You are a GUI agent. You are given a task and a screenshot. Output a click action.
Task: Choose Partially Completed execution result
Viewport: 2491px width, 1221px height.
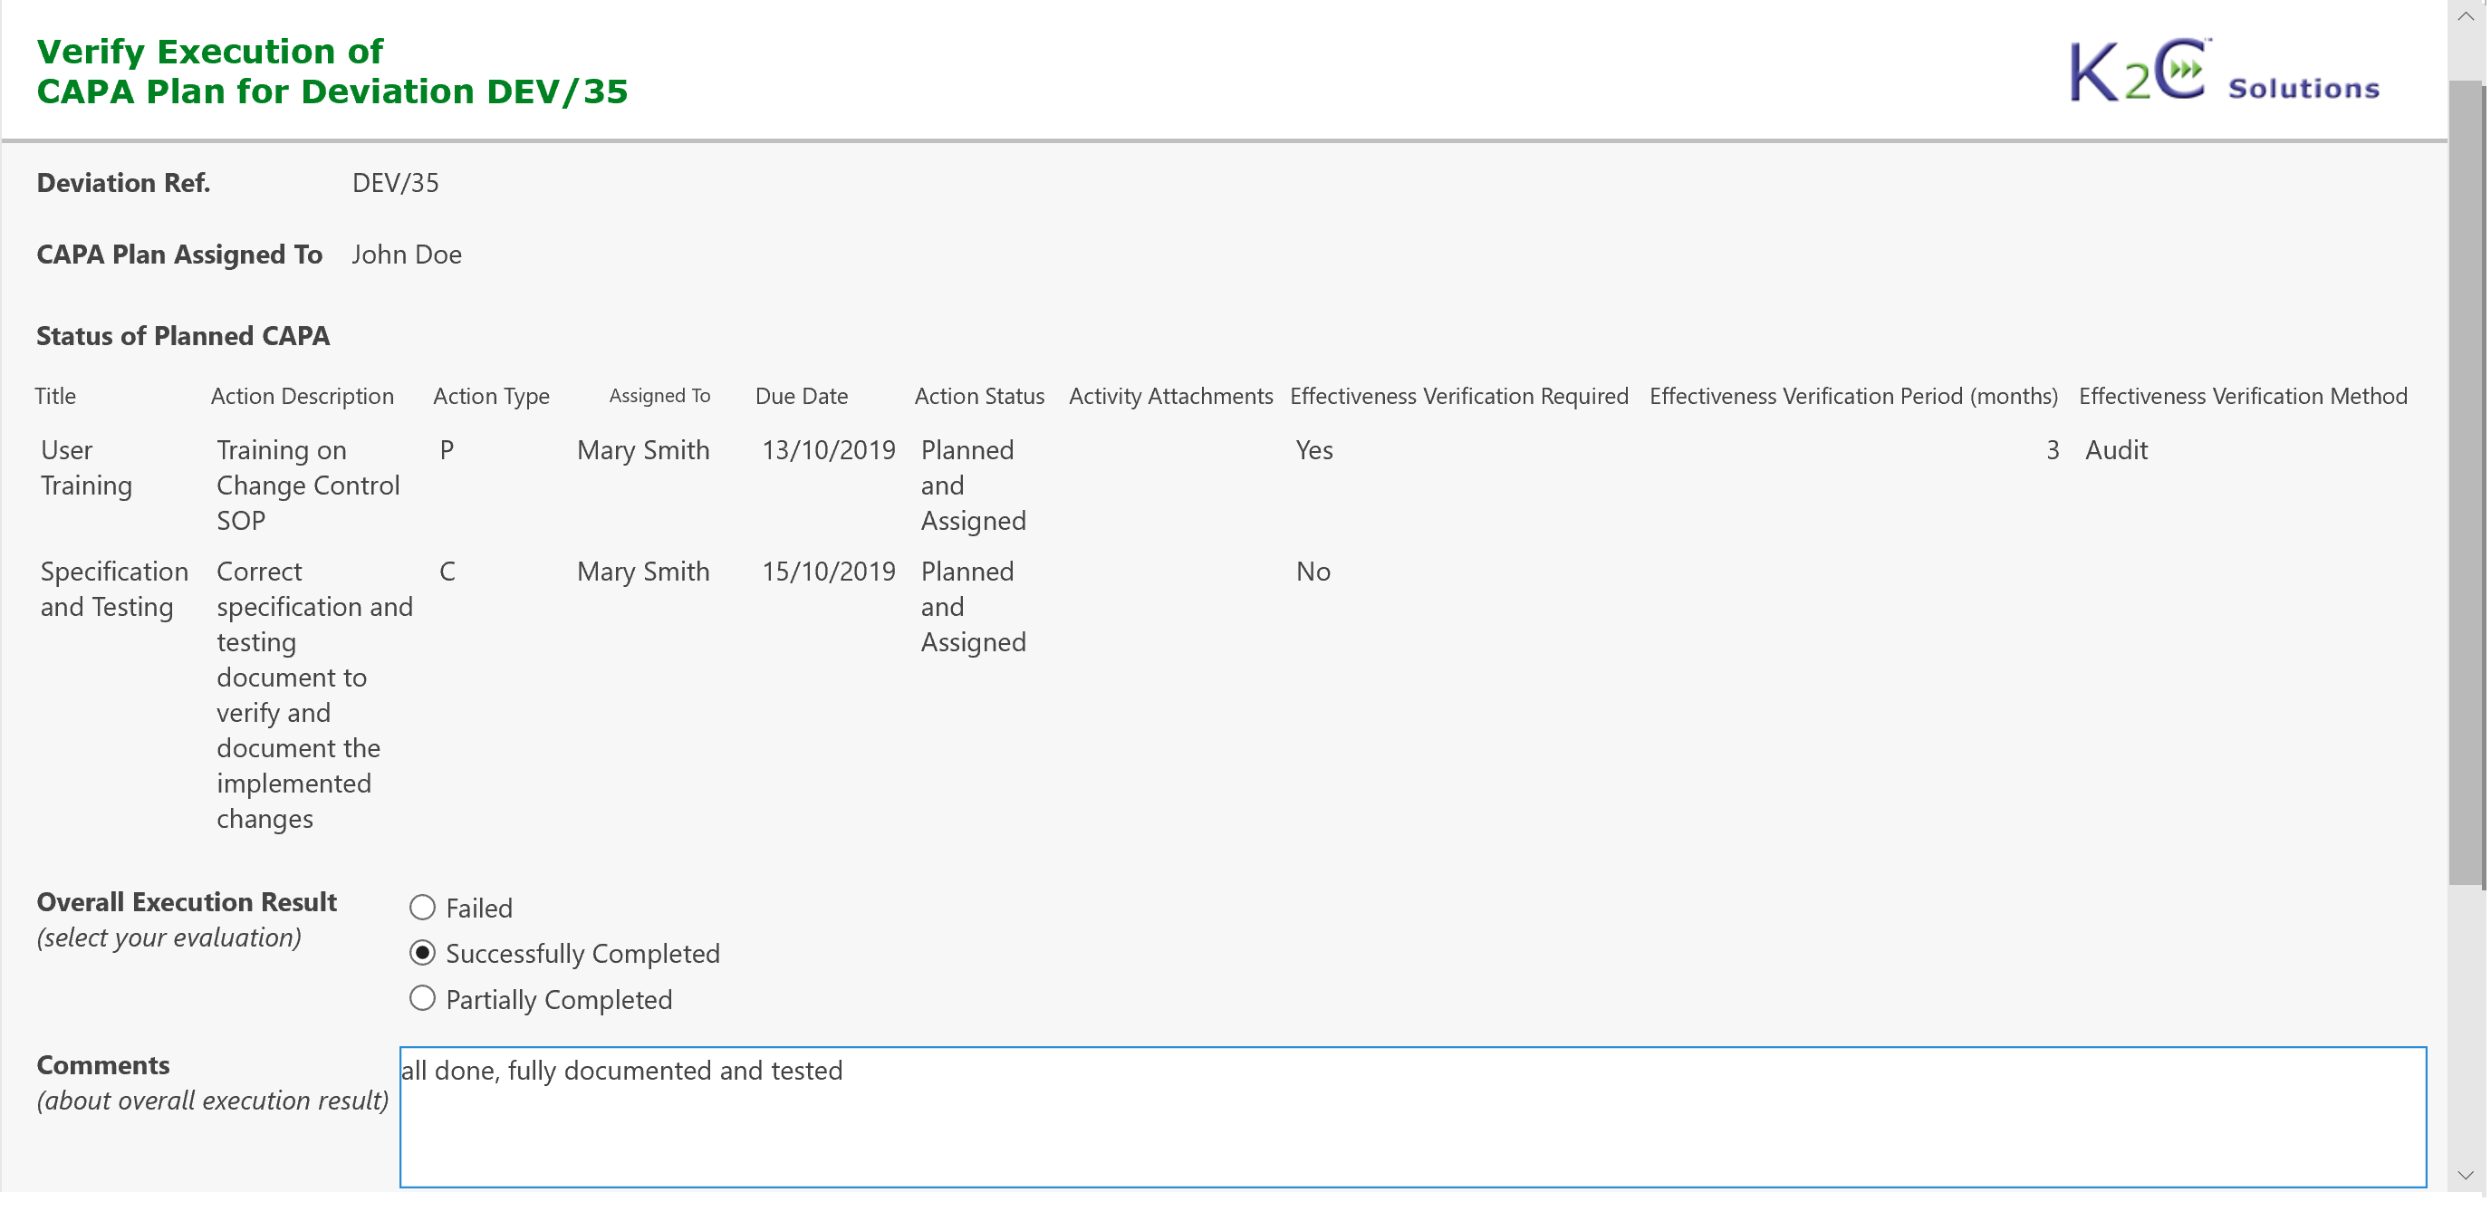coord(423,999)
